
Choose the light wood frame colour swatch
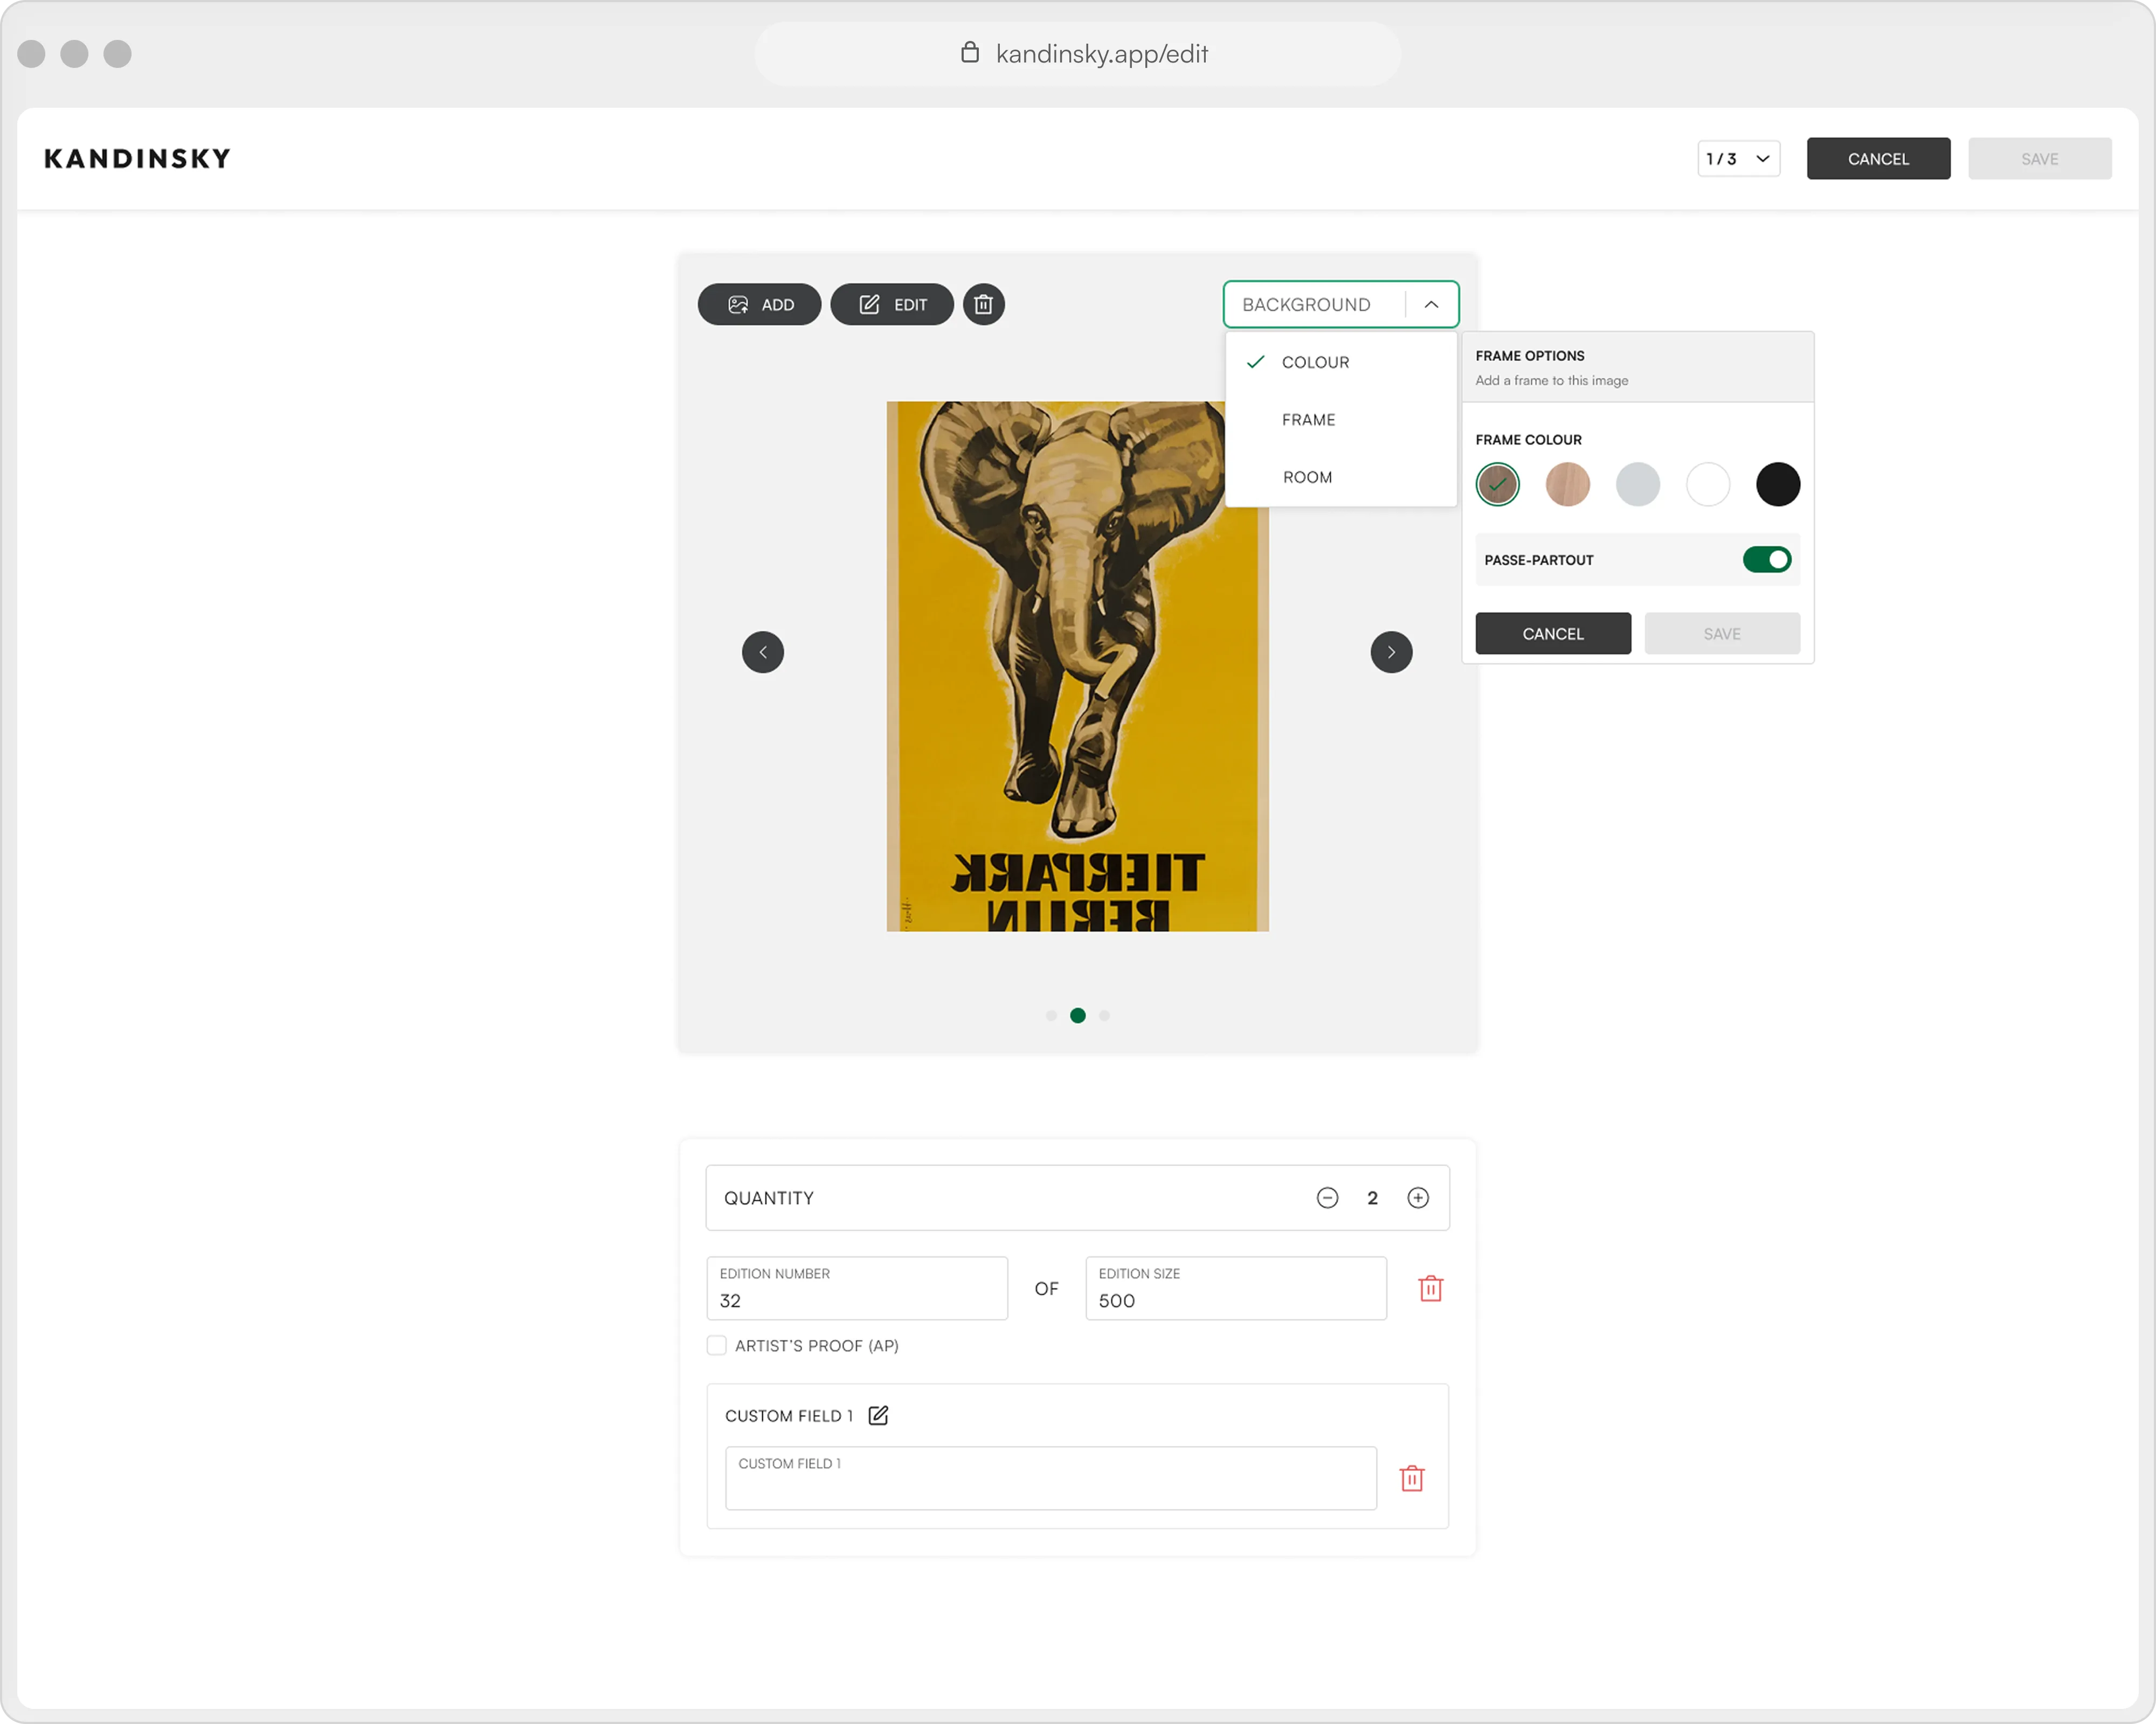1567,485
